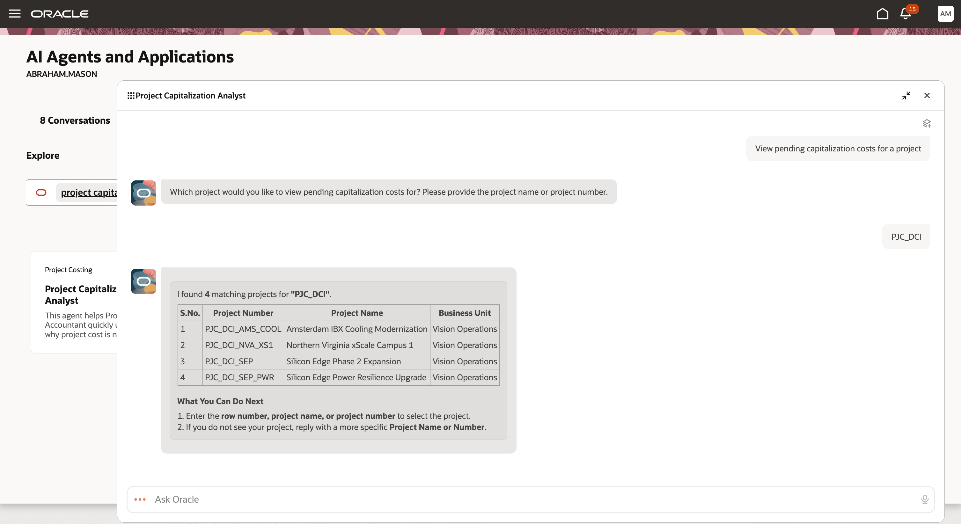Screen dimensions: 961x524
Task: Click the layers-plus new conversation icon
Action: point(927,123)
